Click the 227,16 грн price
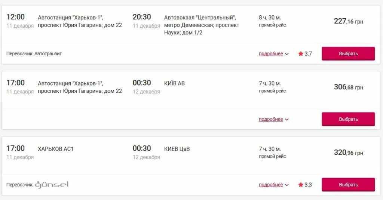 [348, 21]
